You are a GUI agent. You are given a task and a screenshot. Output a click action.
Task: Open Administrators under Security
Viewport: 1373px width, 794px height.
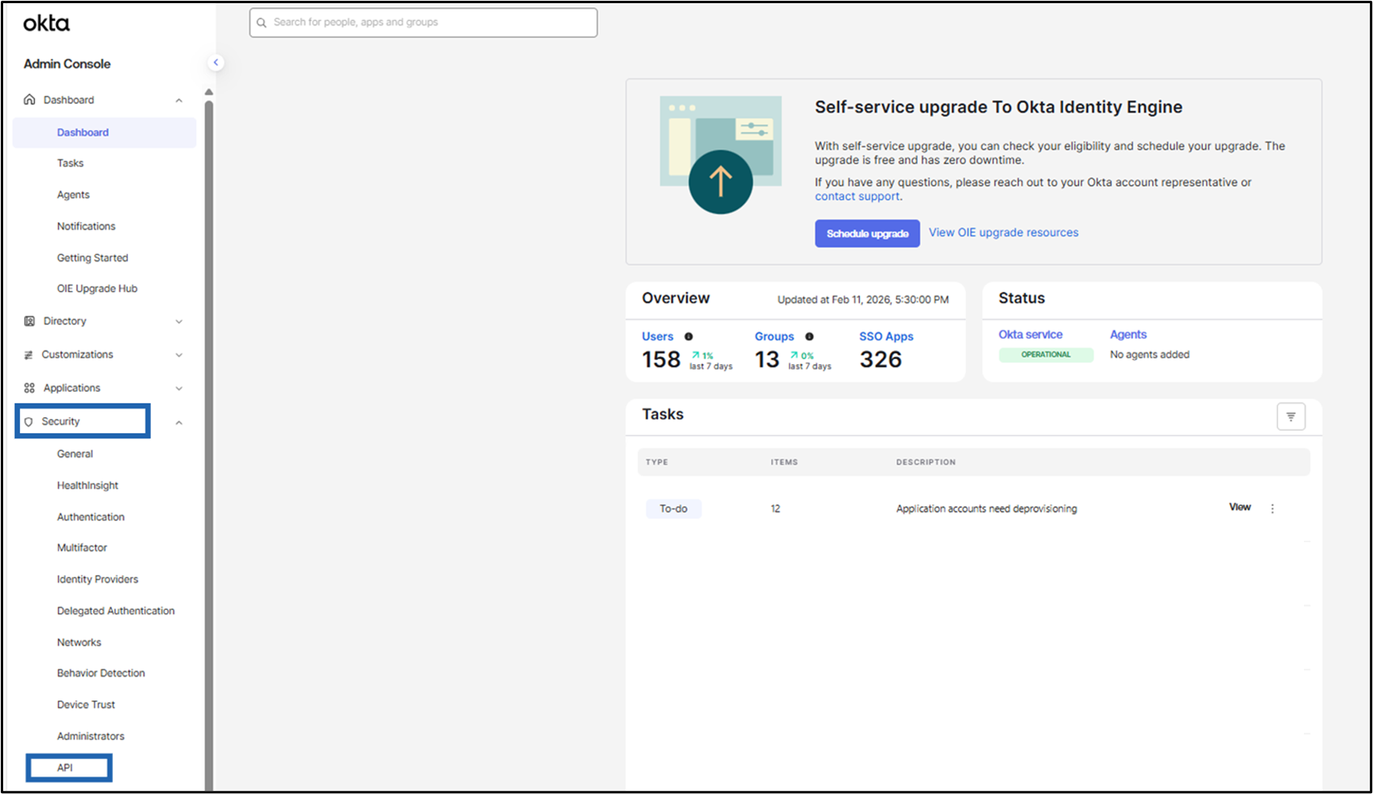click(x=91, y=737)
